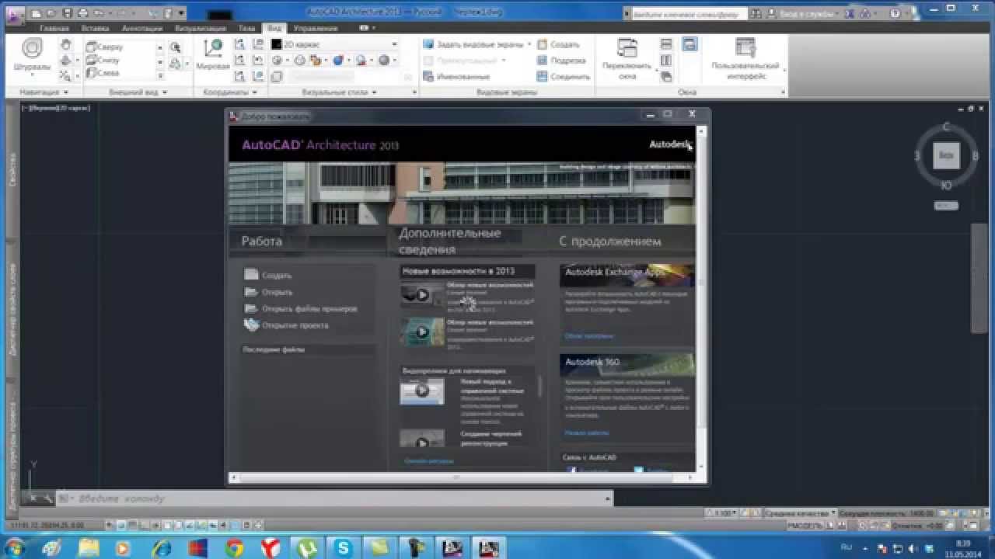Switch to the Аннотации ribbon tab
Viewport: 995px width, 559px height.
(142, 28)
